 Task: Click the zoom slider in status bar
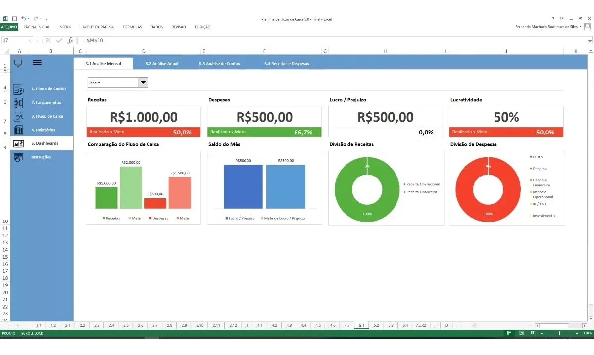[x=560, y=334]
